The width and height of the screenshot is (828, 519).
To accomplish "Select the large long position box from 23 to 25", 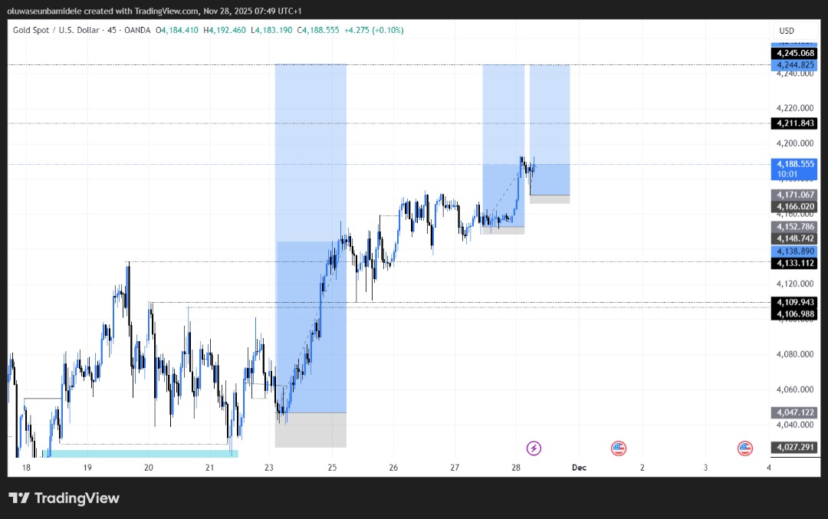I will [311, 255].
